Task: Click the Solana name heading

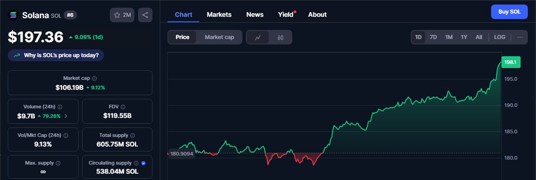Action: pos(35,15)
